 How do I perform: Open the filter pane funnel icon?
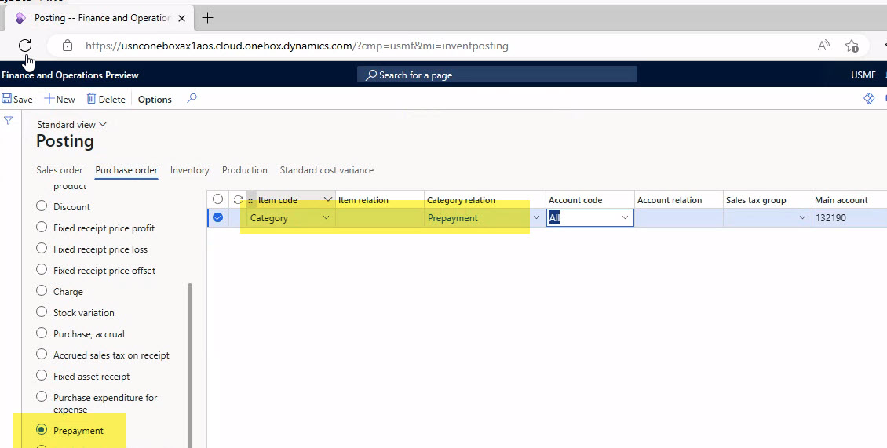click(x=9, y=121)
